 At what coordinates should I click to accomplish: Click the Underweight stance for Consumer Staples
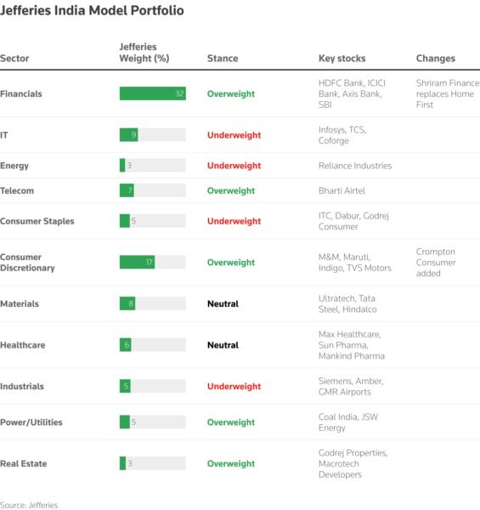(234, 221)
